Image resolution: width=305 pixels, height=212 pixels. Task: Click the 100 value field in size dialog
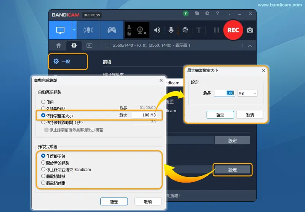click(x=225, y=93)
